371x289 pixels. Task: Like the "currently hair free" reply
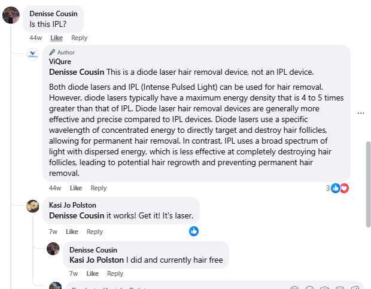click(x=92, y=273)
